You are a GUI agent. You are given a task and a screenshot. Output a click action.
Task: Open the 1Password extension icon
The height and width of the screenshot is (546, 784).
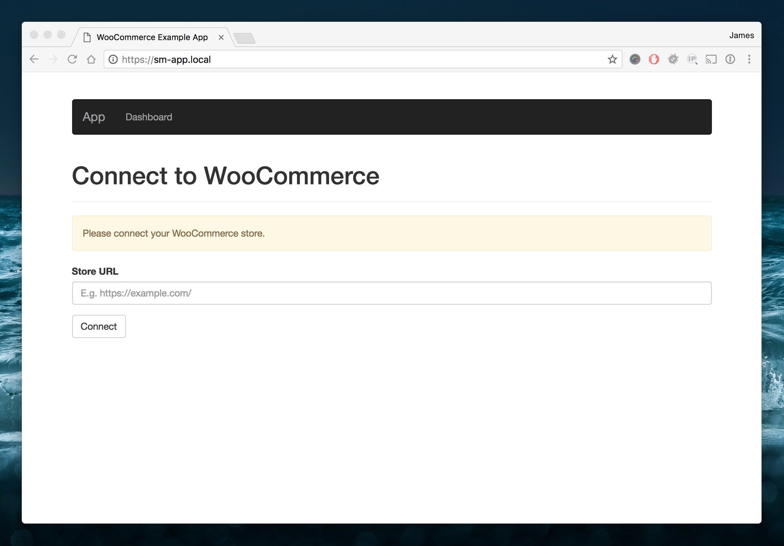pos(731,59)
